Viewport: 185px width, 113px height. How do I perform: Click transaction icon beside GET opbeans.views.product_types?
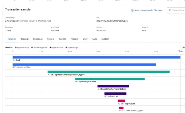point(49,75)
